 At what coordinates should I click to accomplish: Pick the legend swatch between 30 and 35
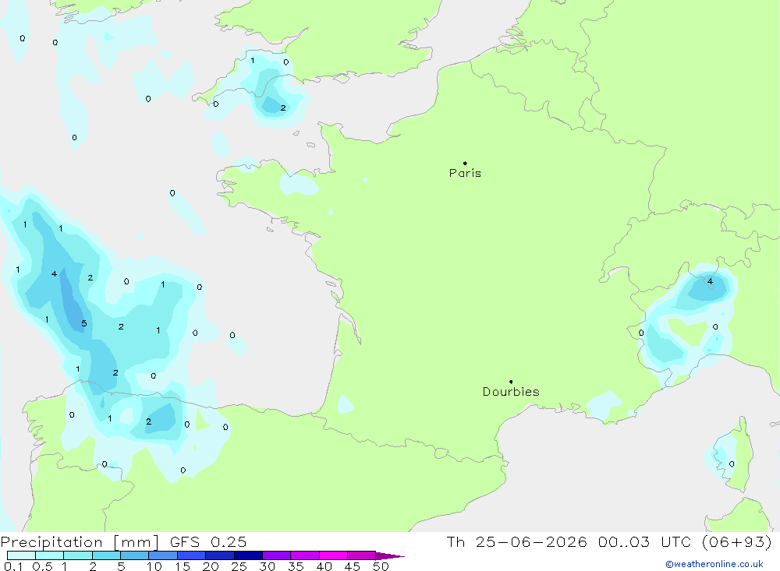(276, 555)
